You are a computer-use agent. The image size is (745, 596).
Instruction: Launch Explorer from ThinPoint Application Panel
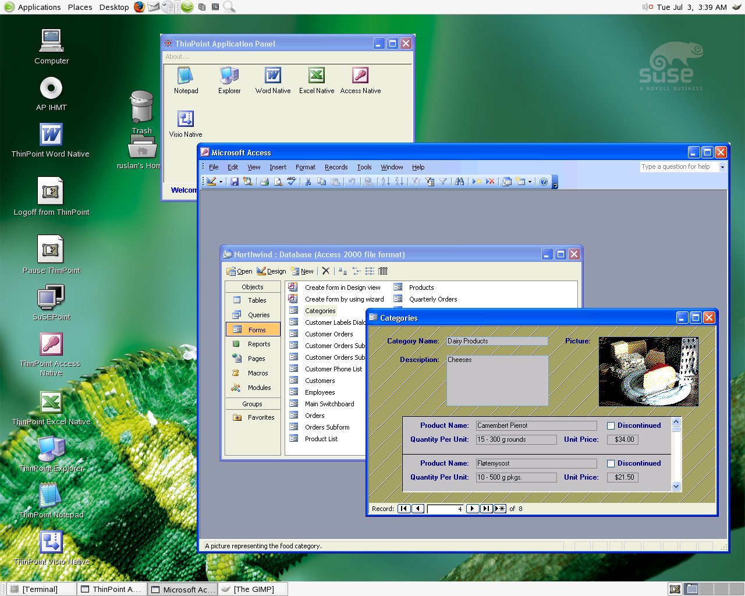coord(229,80)
